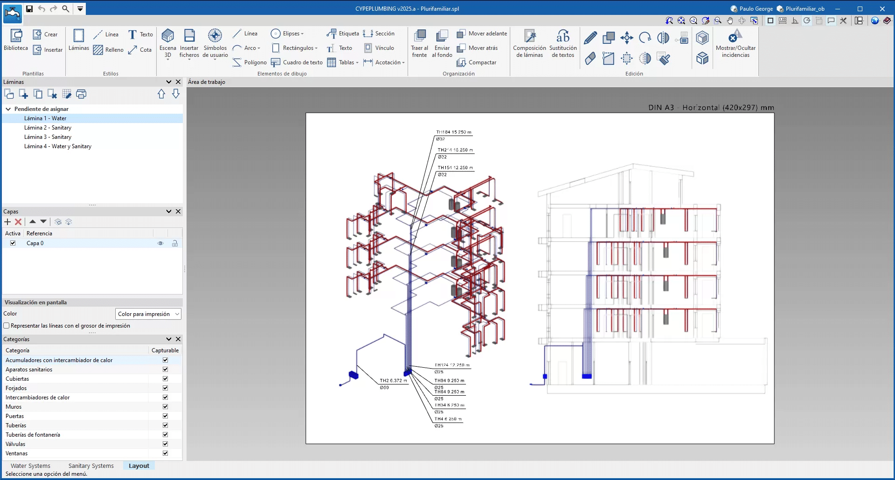Click Mostrar/Ocultar incidencias icon
Viewport: 895px width, 480px height.
pos(735,44)
